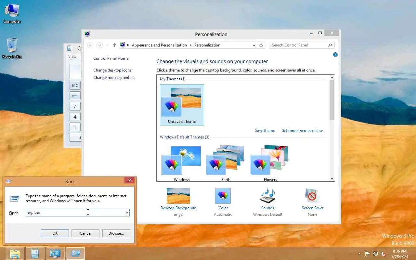This screenshot has height=260, width=416.
Task: Click the muted volume tray icon
Action: (383, 254)
